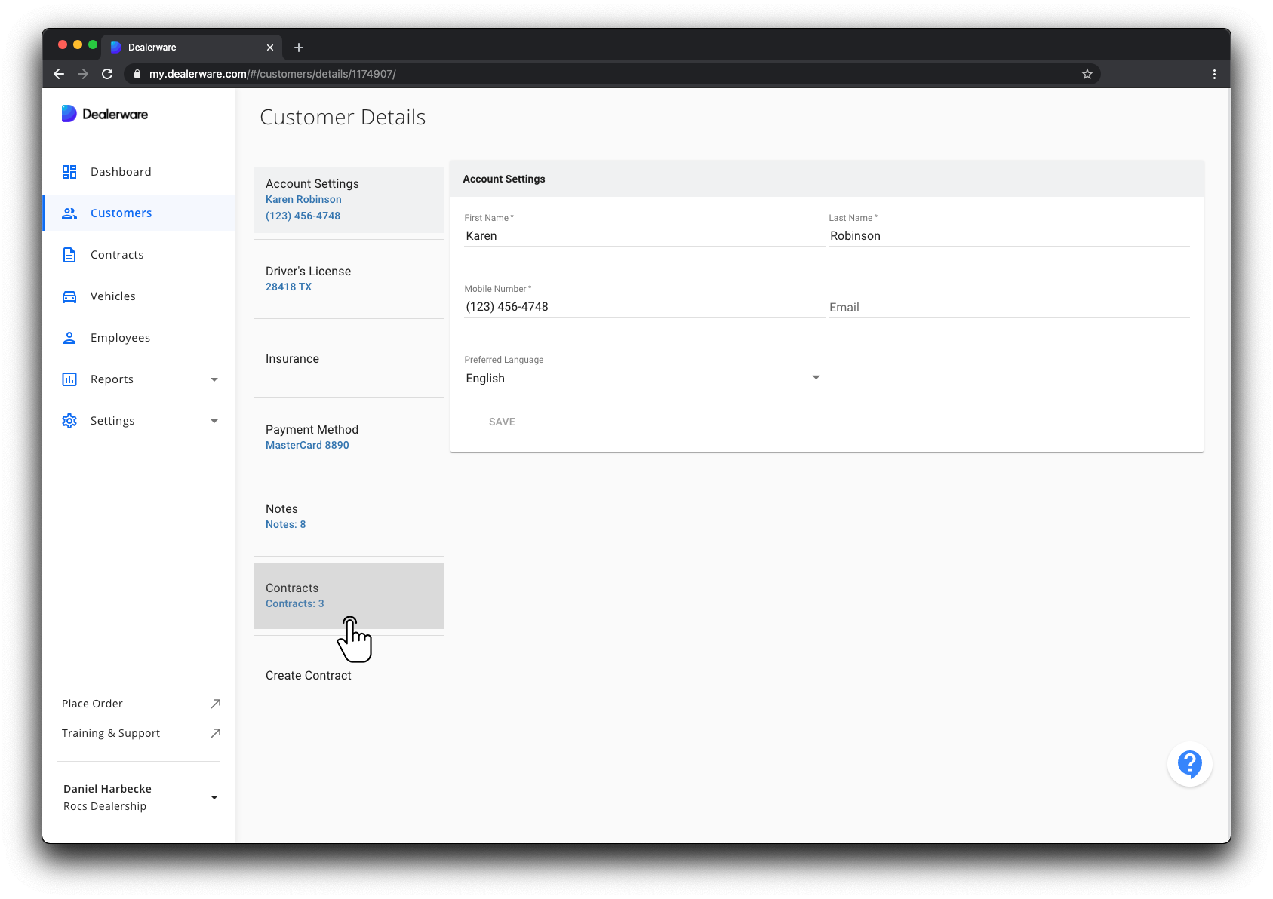The width and height of the screenshot is (1273, 899).
Task: Expand the Settings submenu arrow
Action: coord(214,421)
